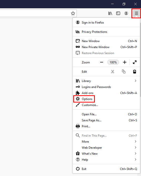
Task: Click the Library books icon in menu
Action: tap(78, 81)
